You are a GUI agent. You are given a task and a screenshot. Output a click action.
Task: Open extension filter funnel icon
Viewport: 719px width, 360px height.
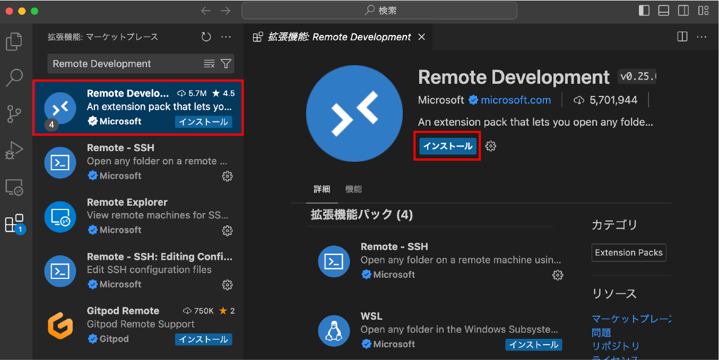[226, 64]
